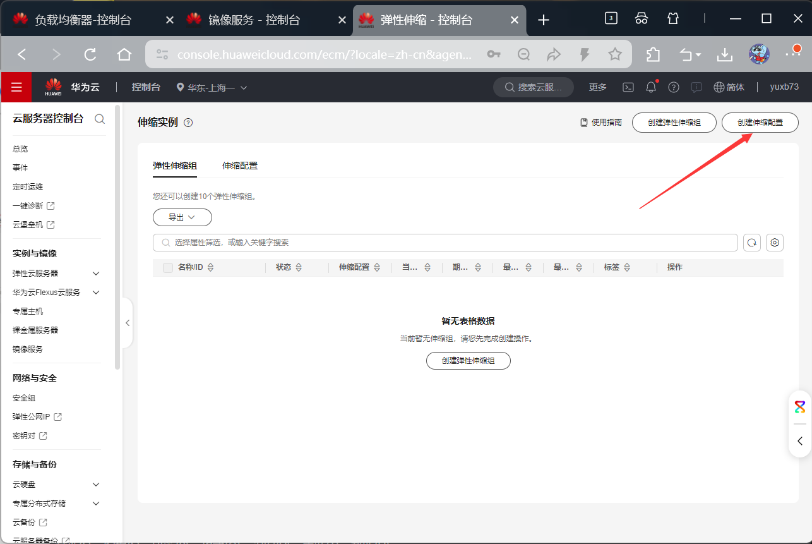Open 总览 in sidebar
The width and height of the screenshot is (812, 544).
click(20, 149)
